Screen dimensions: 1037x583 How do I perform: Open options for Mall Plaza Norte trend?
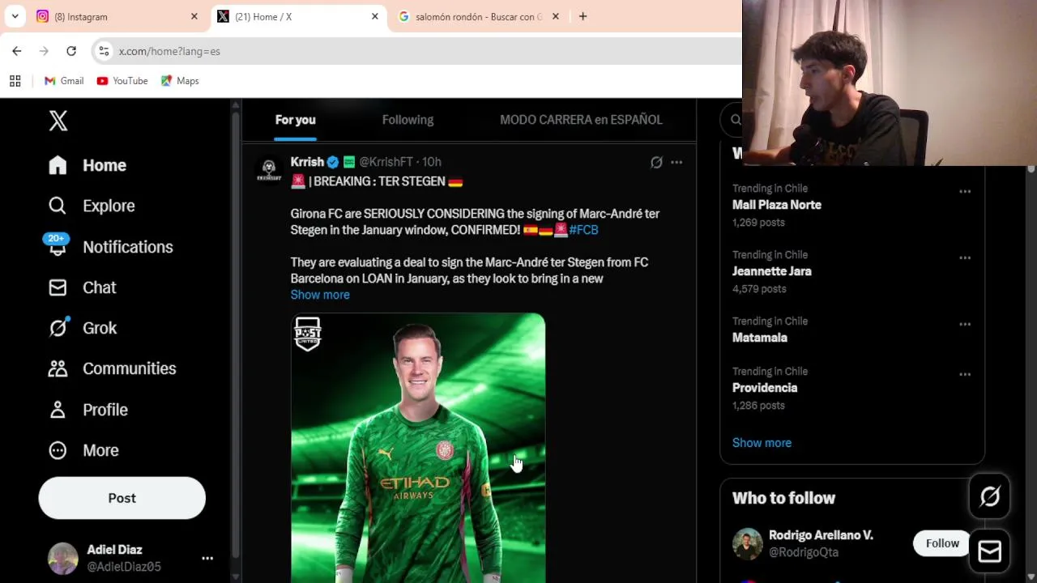pos(965,192)
